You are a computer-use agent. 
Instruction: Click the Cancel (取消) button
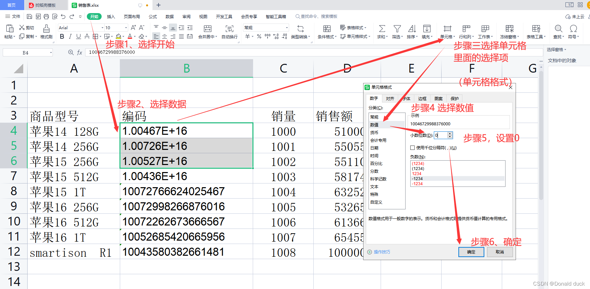pyautogui.click(x=500, y=252)
